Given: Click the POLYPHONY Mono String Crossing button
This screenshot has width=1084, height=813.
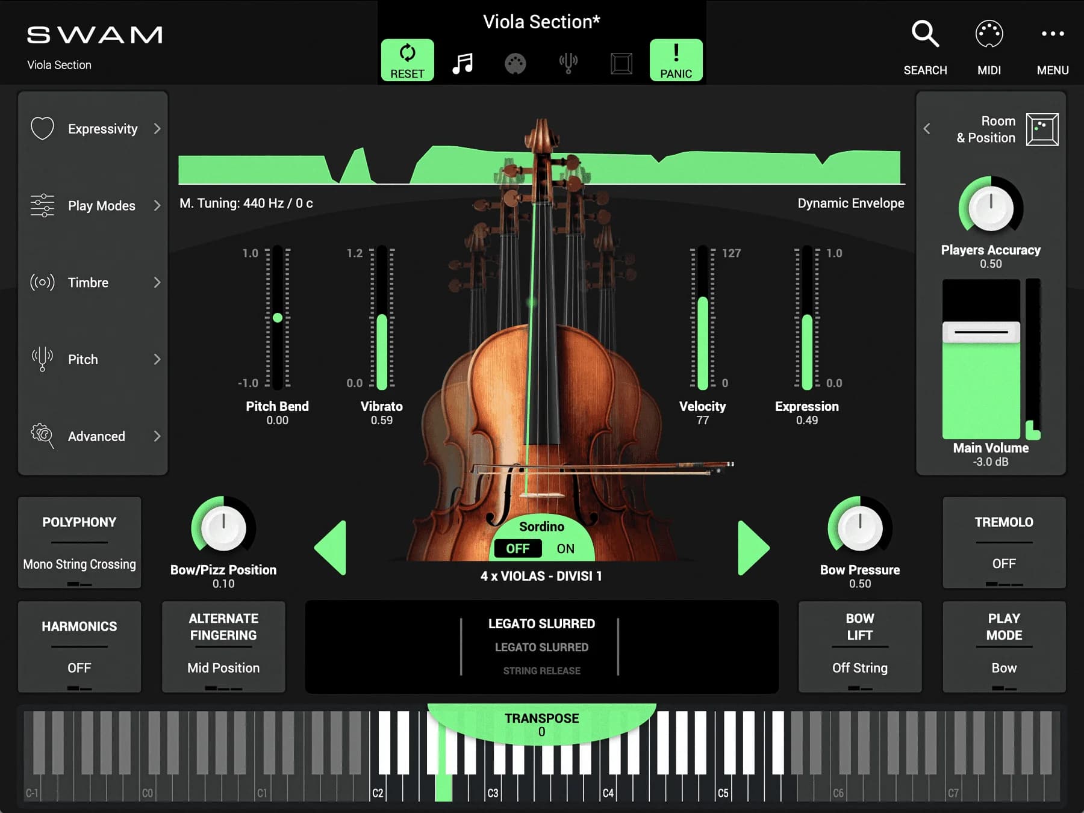Looking at the screenshot, I should point(79,543).
